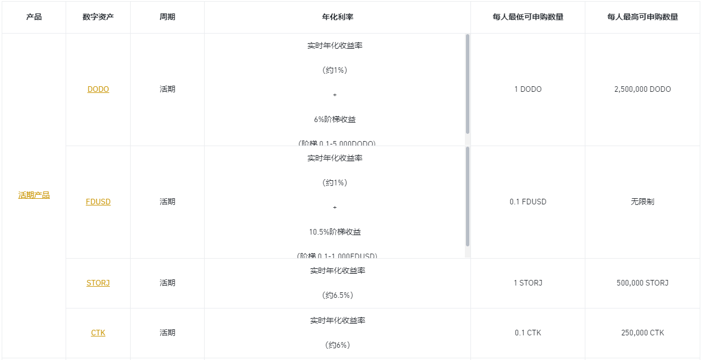Viewport: 702px width, 360px height.
Task: Open the 活期产品 product link
Action: pos(34,195)
